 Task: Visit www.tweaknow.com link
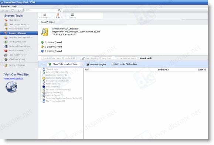14,78
